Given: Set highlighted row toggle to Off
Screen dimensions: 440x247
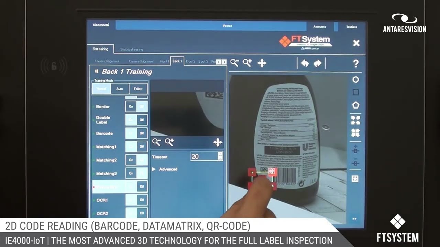Looking at the screenshot, I should click(142, 187).
